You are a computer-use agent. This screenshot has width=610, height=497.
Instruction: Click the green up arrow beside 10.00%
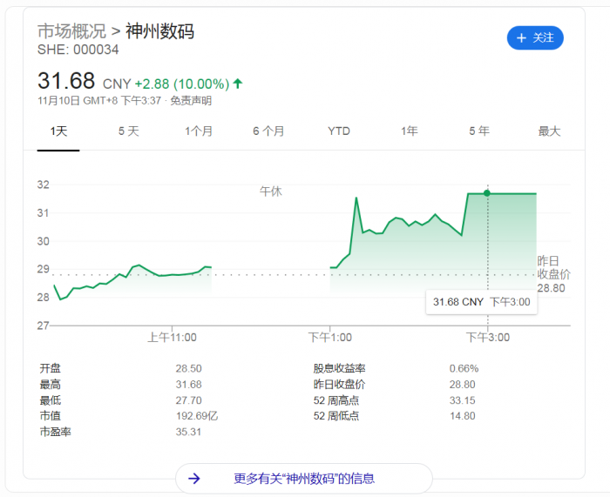coord(238,84)
